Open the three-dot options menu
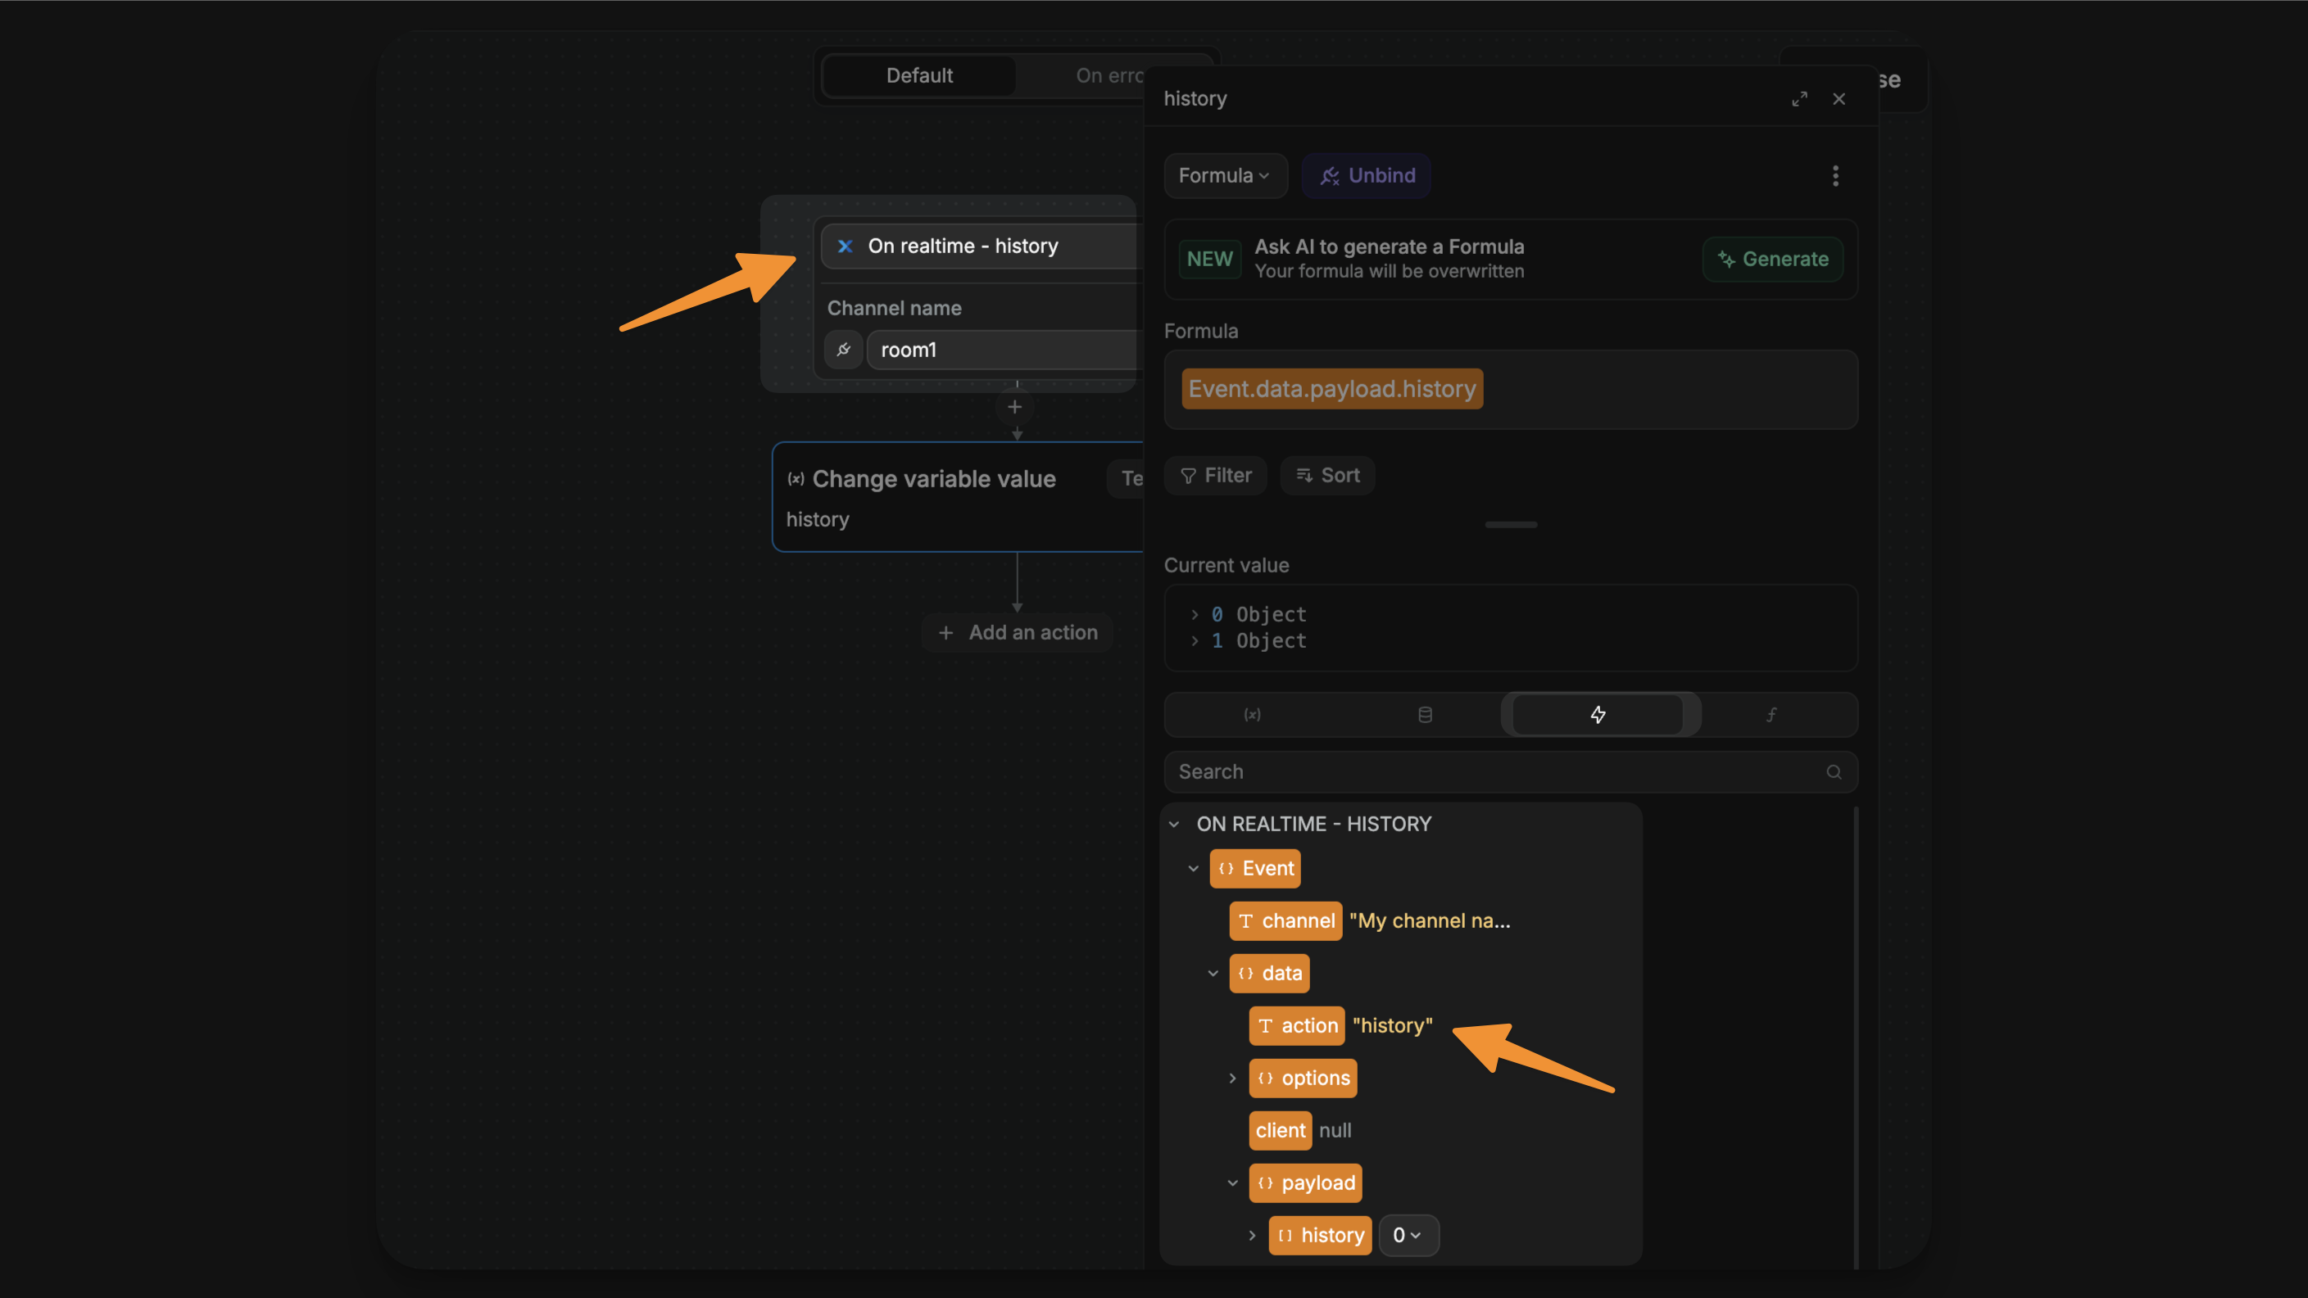 coord(1835,175)
